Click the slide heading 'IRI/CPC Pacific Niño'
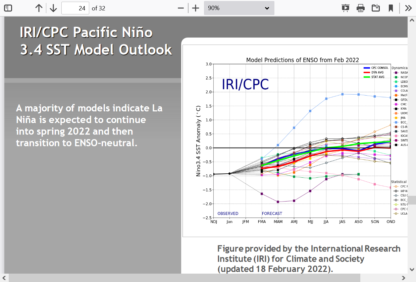This screenshot has width=416, height=282. tap(86, 33)
